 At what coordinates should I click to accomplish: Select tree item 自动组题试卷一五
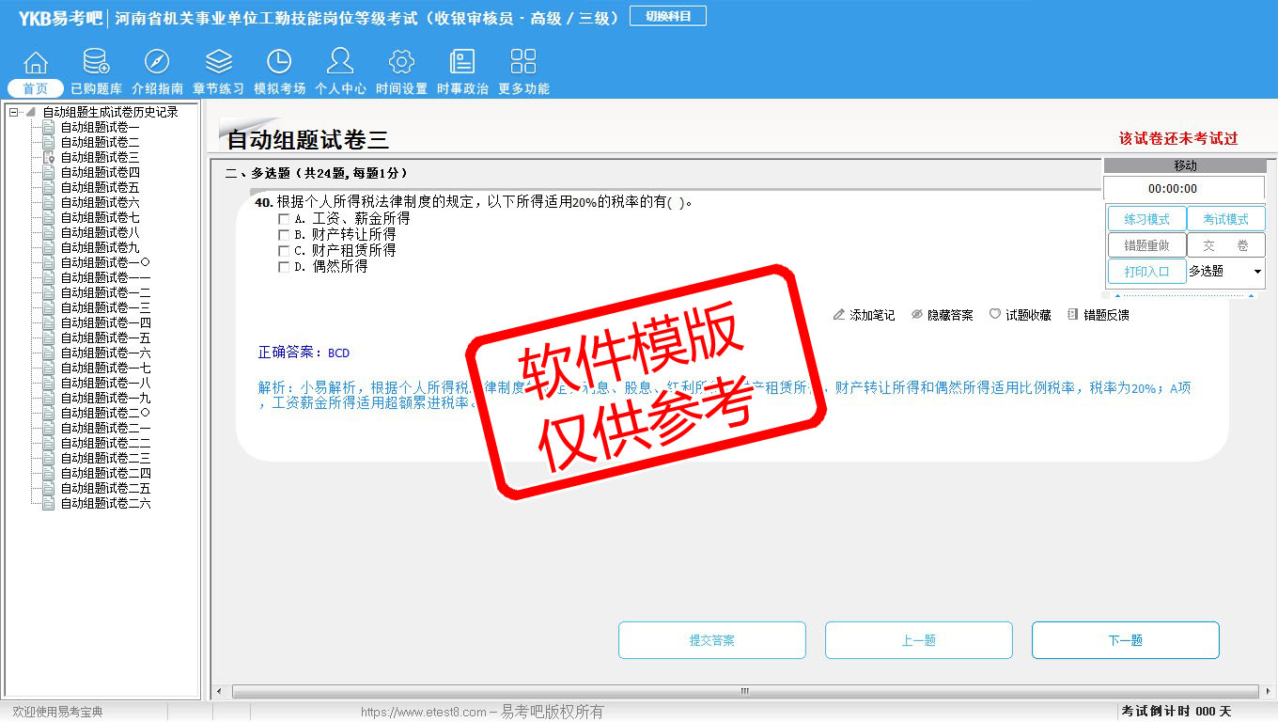(x=105, y=337)
